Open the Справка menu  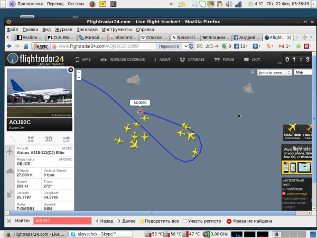[145, 30]
